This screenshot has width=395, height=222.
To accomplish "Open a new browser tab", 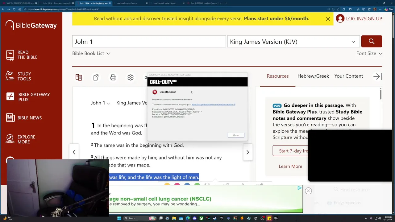I will (226, 3).
